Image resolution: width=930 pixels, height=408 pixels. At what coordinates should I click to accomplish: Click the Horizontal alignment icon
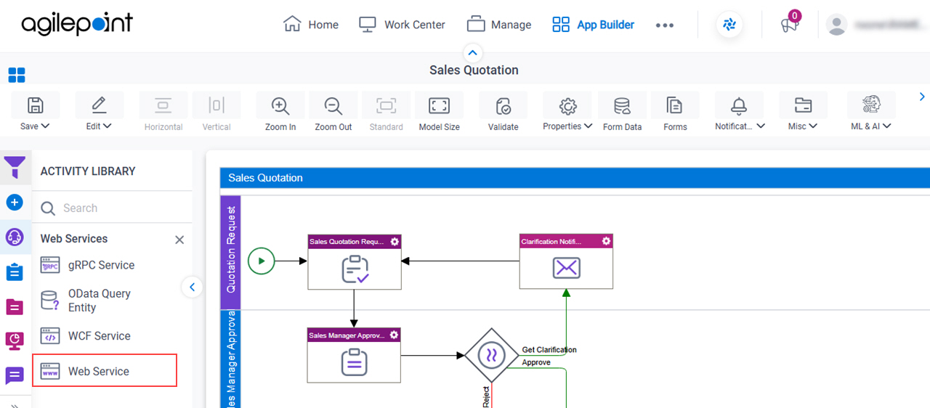pos(163,106)
